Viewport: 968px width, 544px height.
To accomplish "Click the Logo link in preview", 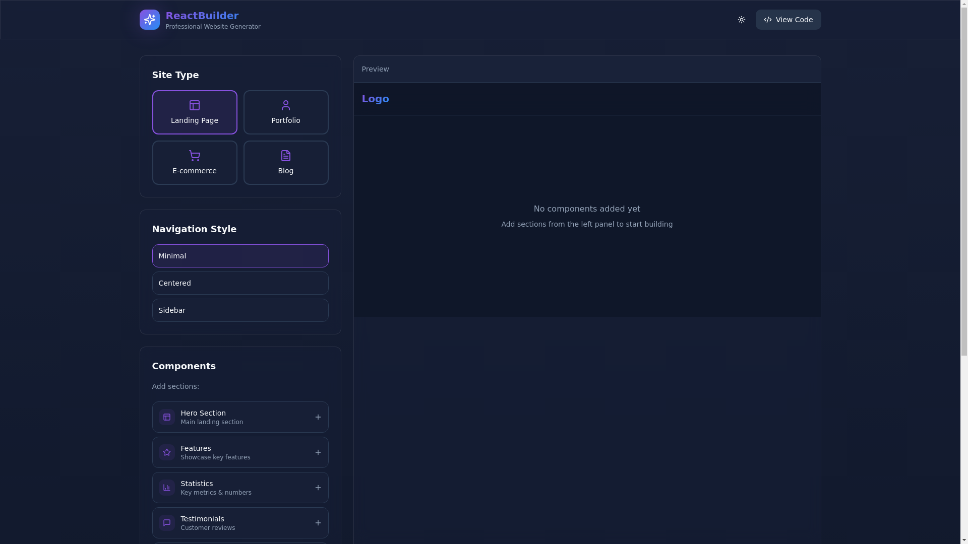I will click(x=375, y=99).
